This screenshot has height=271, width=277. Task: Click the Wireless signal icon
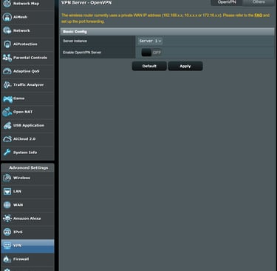tap(7, 178)
